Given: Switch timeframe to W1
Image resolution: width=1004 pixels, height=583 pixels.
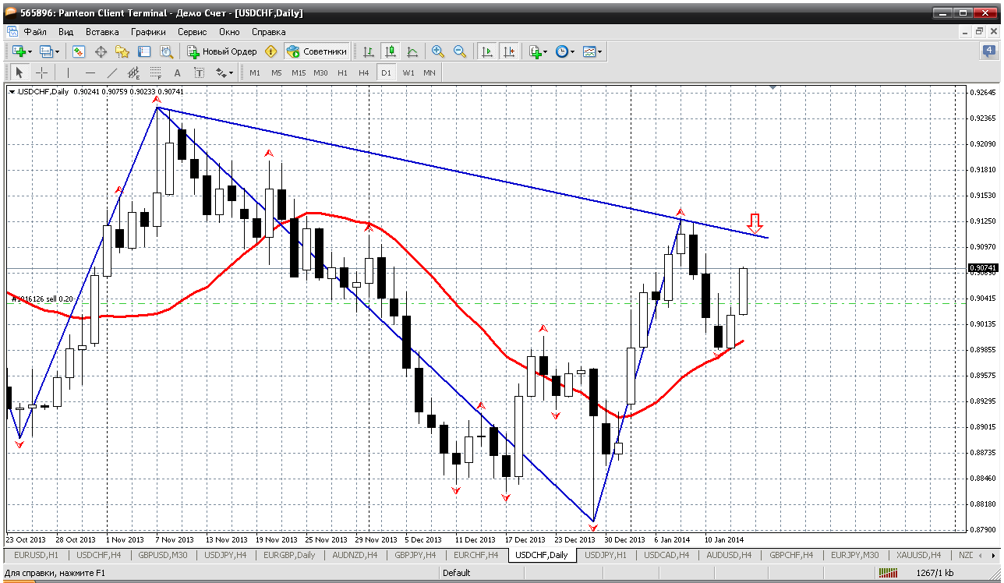Looking at the screenshot, I should (408, 72).
